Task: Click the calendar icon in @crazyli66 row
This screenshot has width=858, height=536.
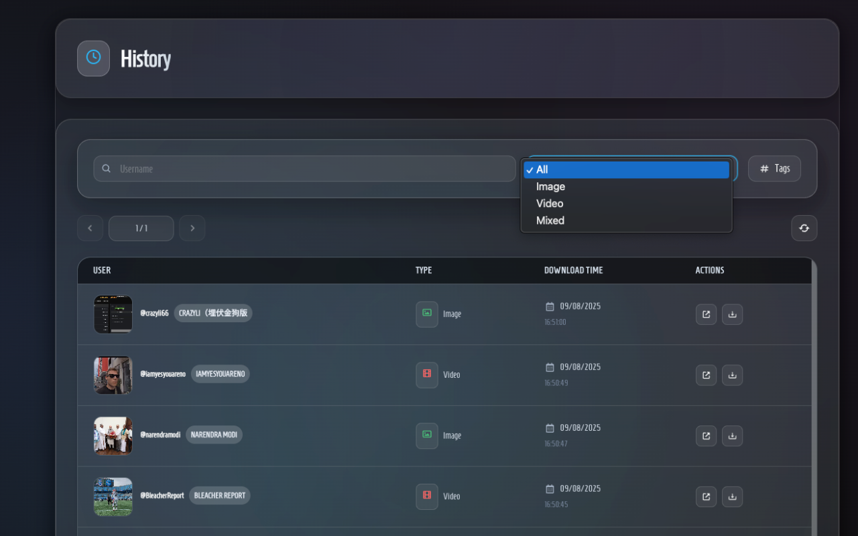Action: click(x=550, y=306)
